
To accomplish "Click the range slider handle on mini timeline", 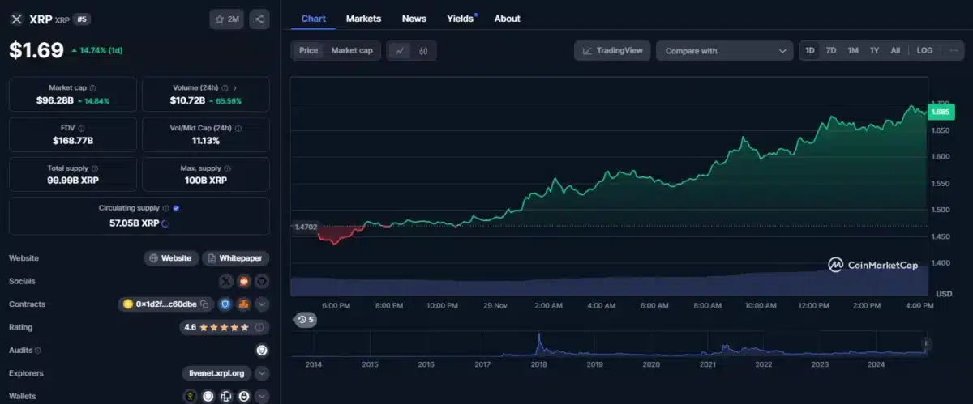I will (926, 343).
